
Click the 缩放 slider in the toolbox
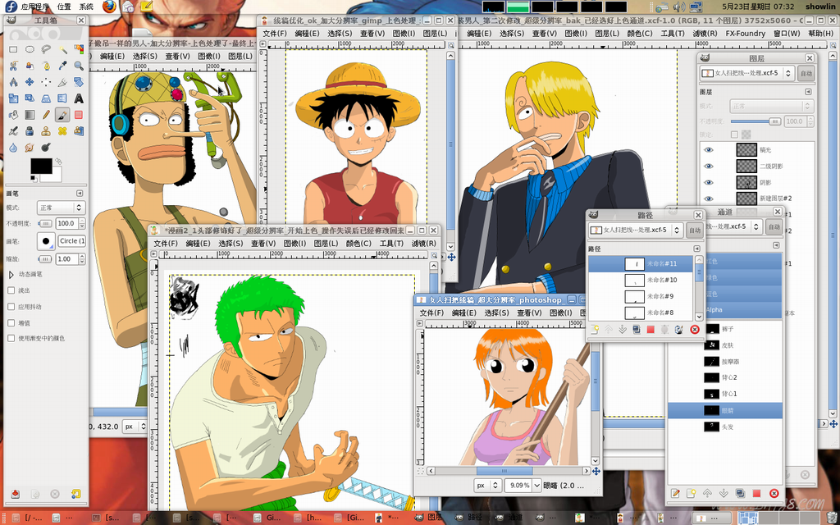pos(44,258)
